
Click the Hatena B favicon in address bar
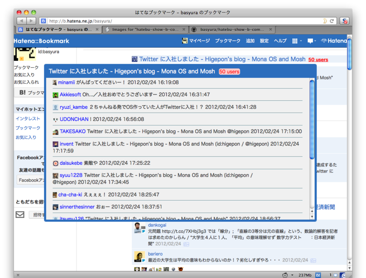pos(43,21)
